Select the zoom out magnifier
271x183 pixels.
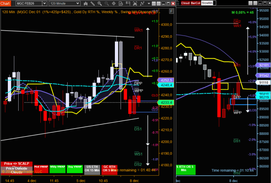pyautogui.click(x=107, y=3)
